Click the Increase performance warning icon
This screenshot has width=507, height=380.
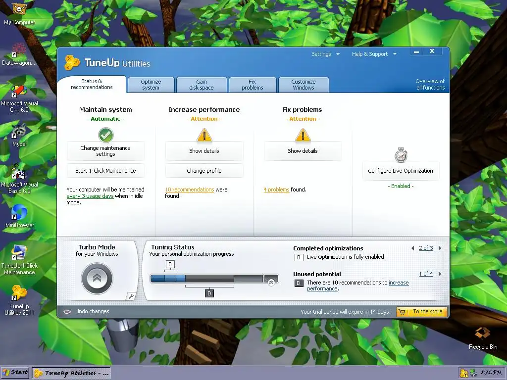click(x=204, y=135)
